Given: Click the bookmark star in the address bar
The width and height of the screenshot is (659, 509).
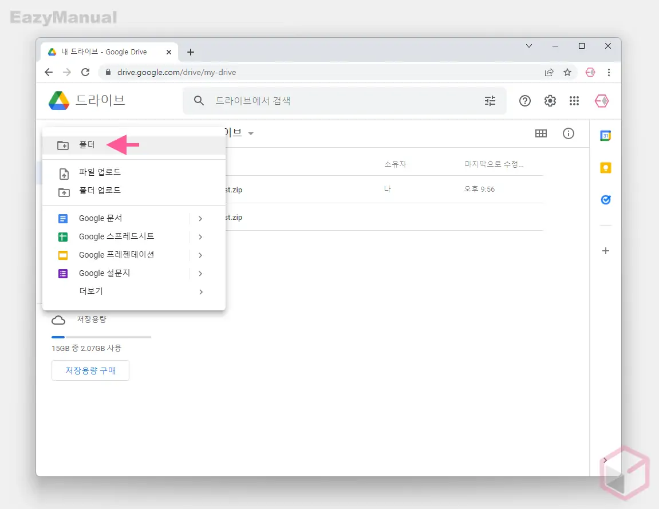Looking at the screenshot, I should click(567, 72).
